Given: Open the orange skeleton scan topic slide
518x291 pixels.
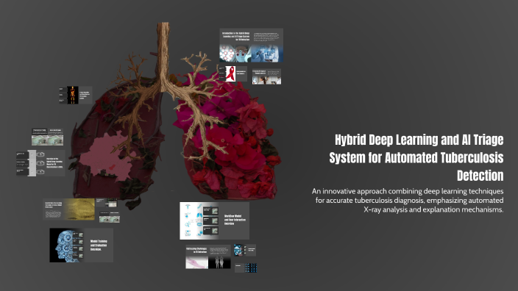Looking at the screenshot, I should pyautogui.click(x=76, y=95).
